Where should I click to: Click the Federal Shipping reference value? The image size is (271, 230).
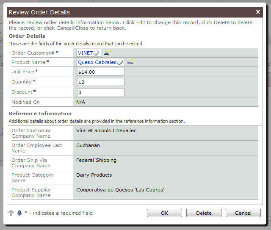(96, 160)
